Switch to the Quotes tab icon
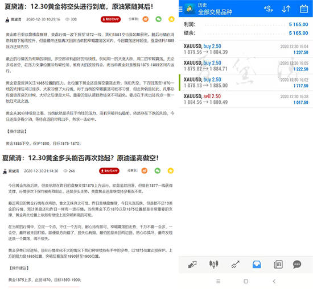The image size is (313, 289). coord(192,265)
